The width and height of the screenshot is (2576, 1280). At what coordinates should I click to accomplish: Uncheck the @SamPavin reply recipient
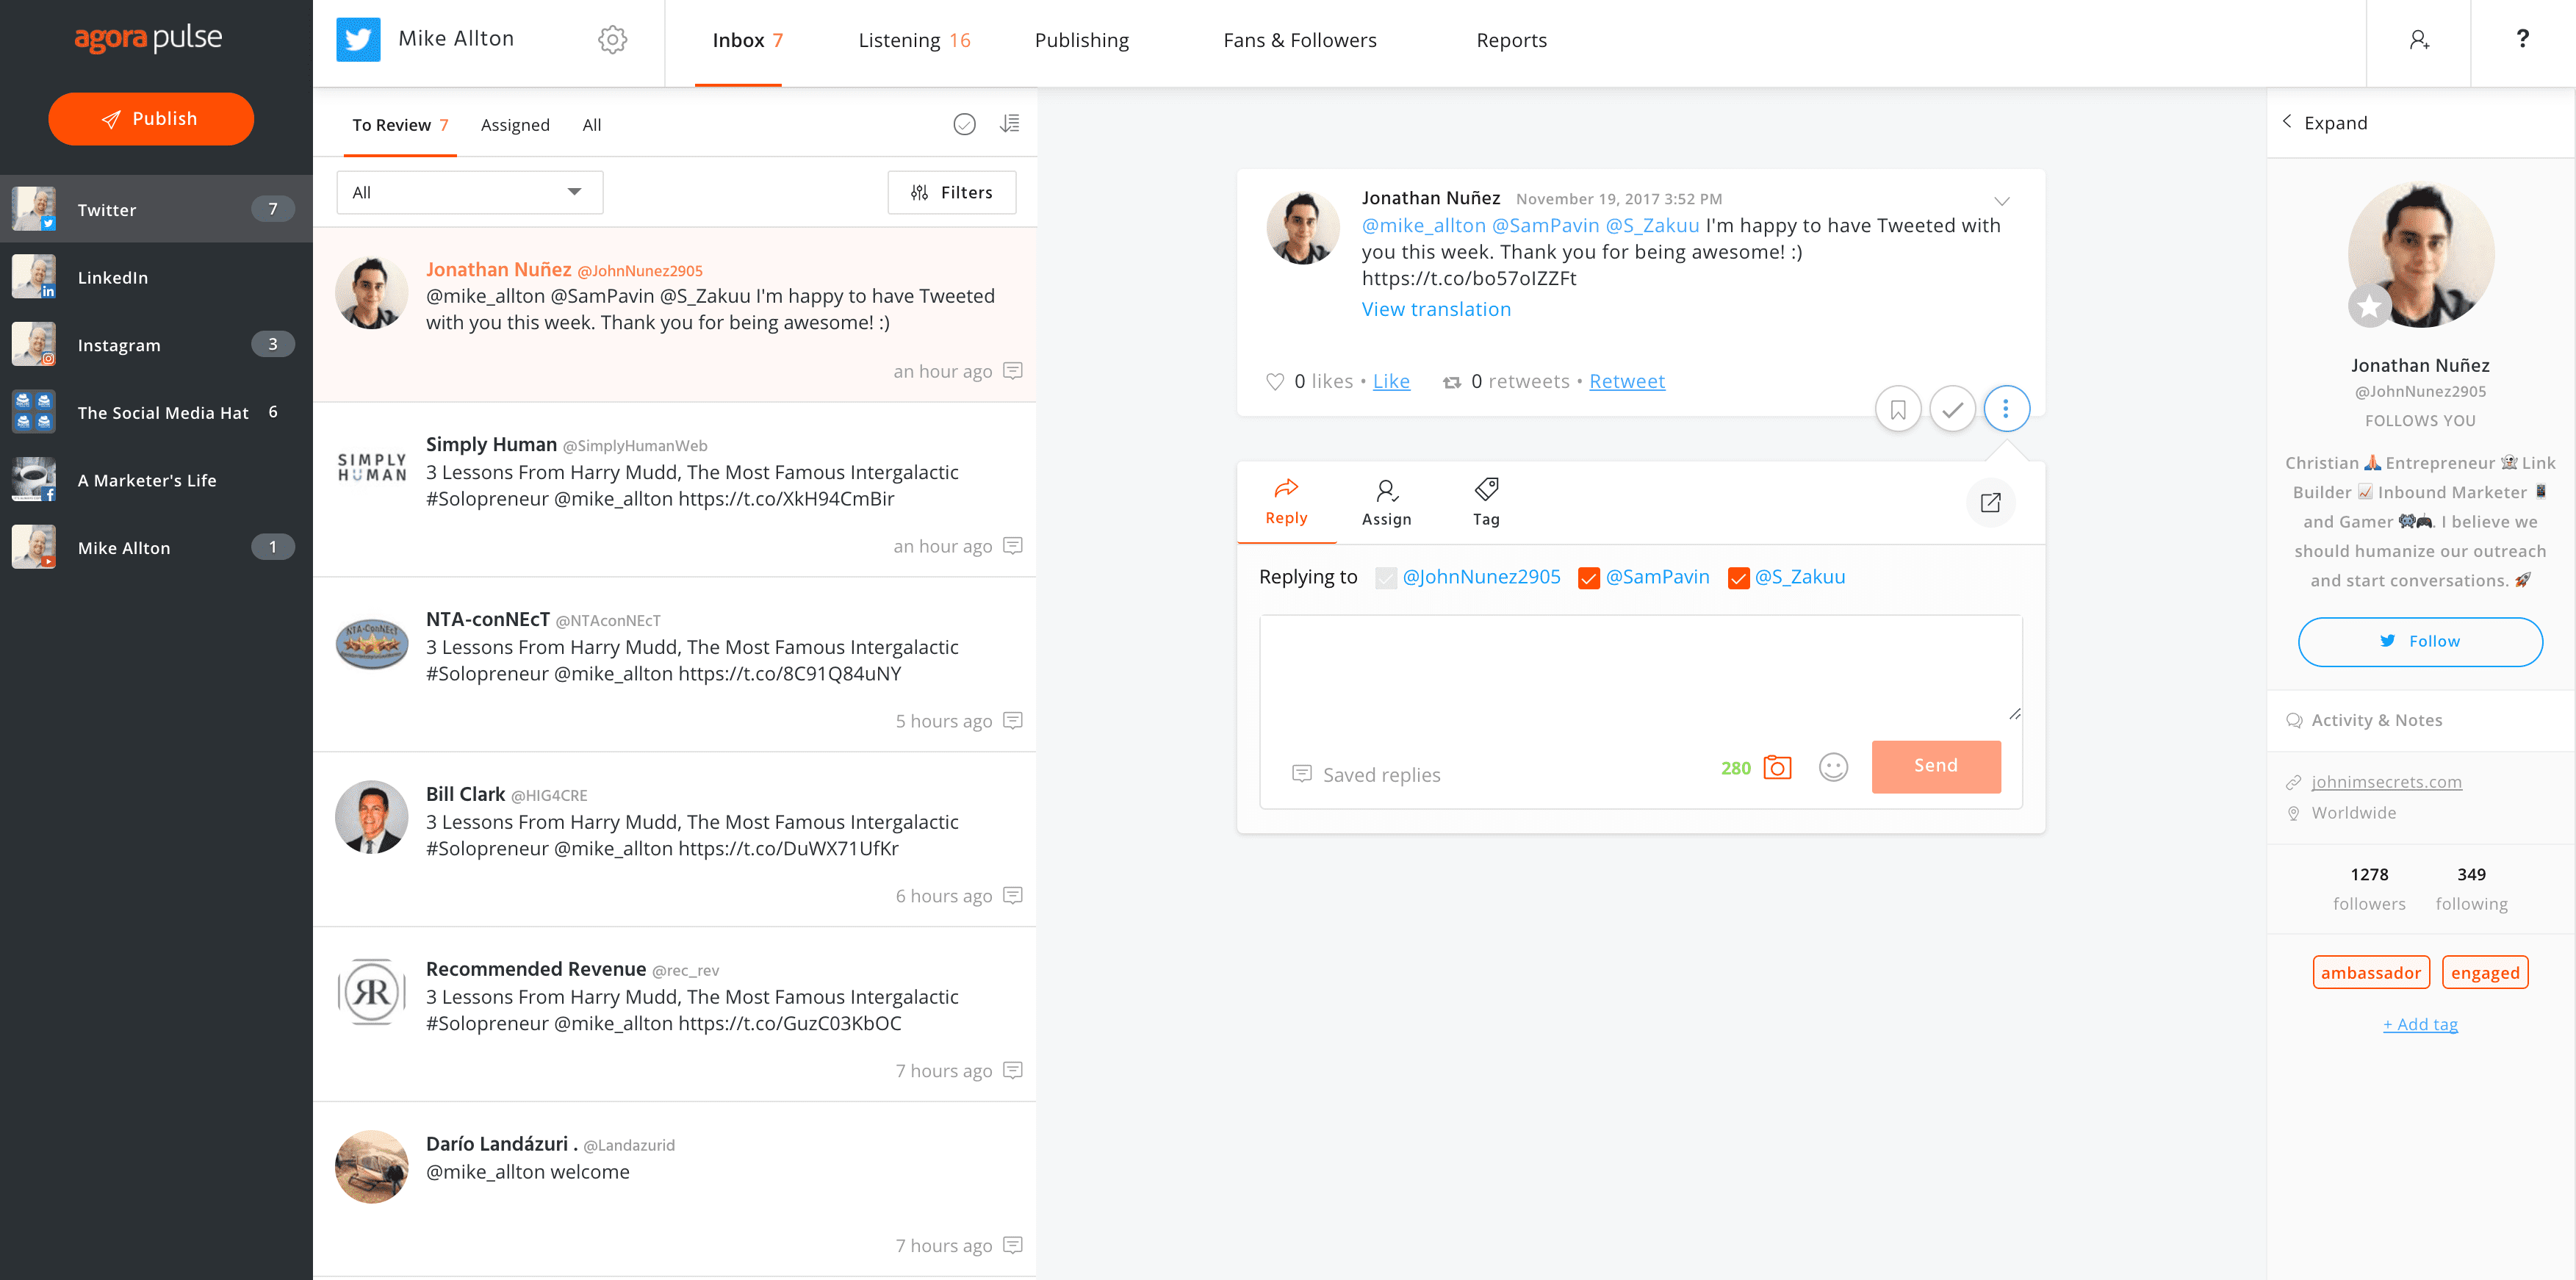[1588, 578]
